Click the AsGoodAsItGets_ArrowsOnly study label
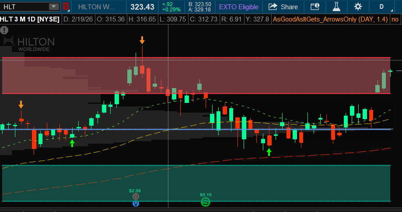The image size is (402, 212). (330, 19)
